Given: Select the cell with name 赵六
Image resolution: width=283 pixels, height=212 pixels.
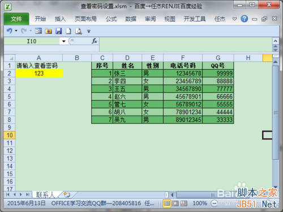Looking at the screenshot, I should 127,96.
